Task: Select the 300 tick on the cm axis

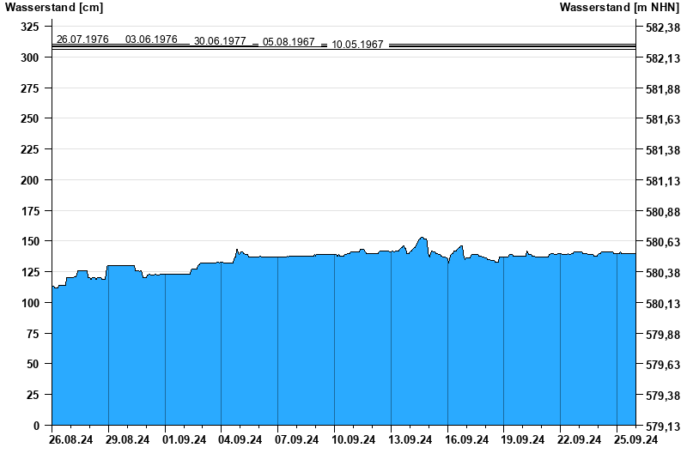Action: (29, 57)
